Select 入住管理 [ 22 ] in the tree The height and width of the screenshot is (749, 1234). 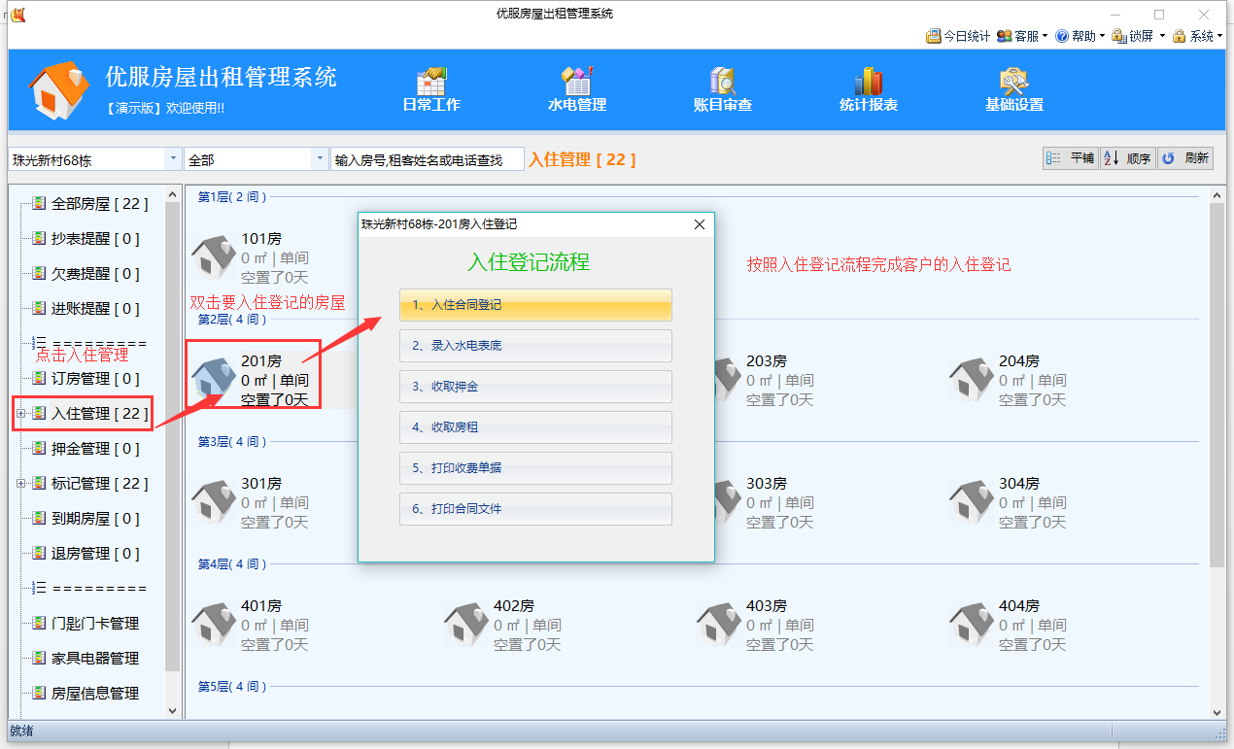[x=99, y=414]
